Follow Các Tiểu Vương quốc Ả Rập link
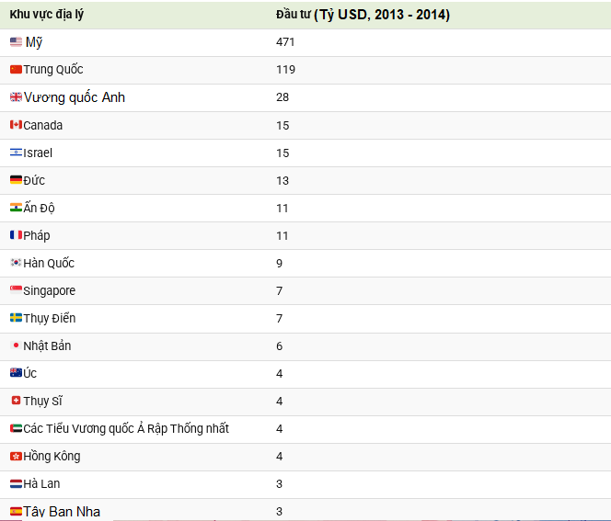This screenshot has height=521, width=611. coord(126,428)
